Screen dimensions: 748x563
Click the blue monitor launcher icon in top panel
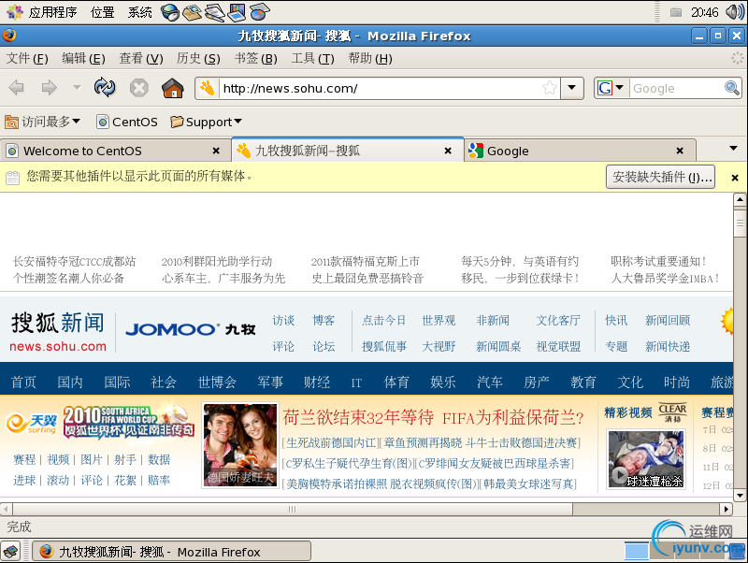237,12
